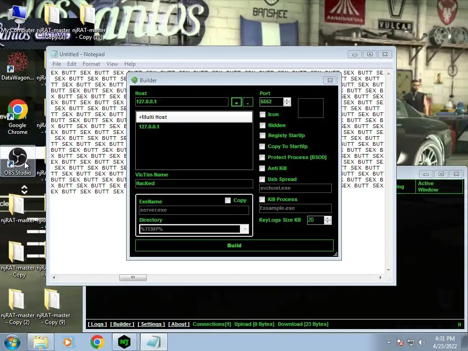This screenshot has height=351, width=468.
Task: Open the [ Builder ] link in njRAT
Action: point(122,324)
